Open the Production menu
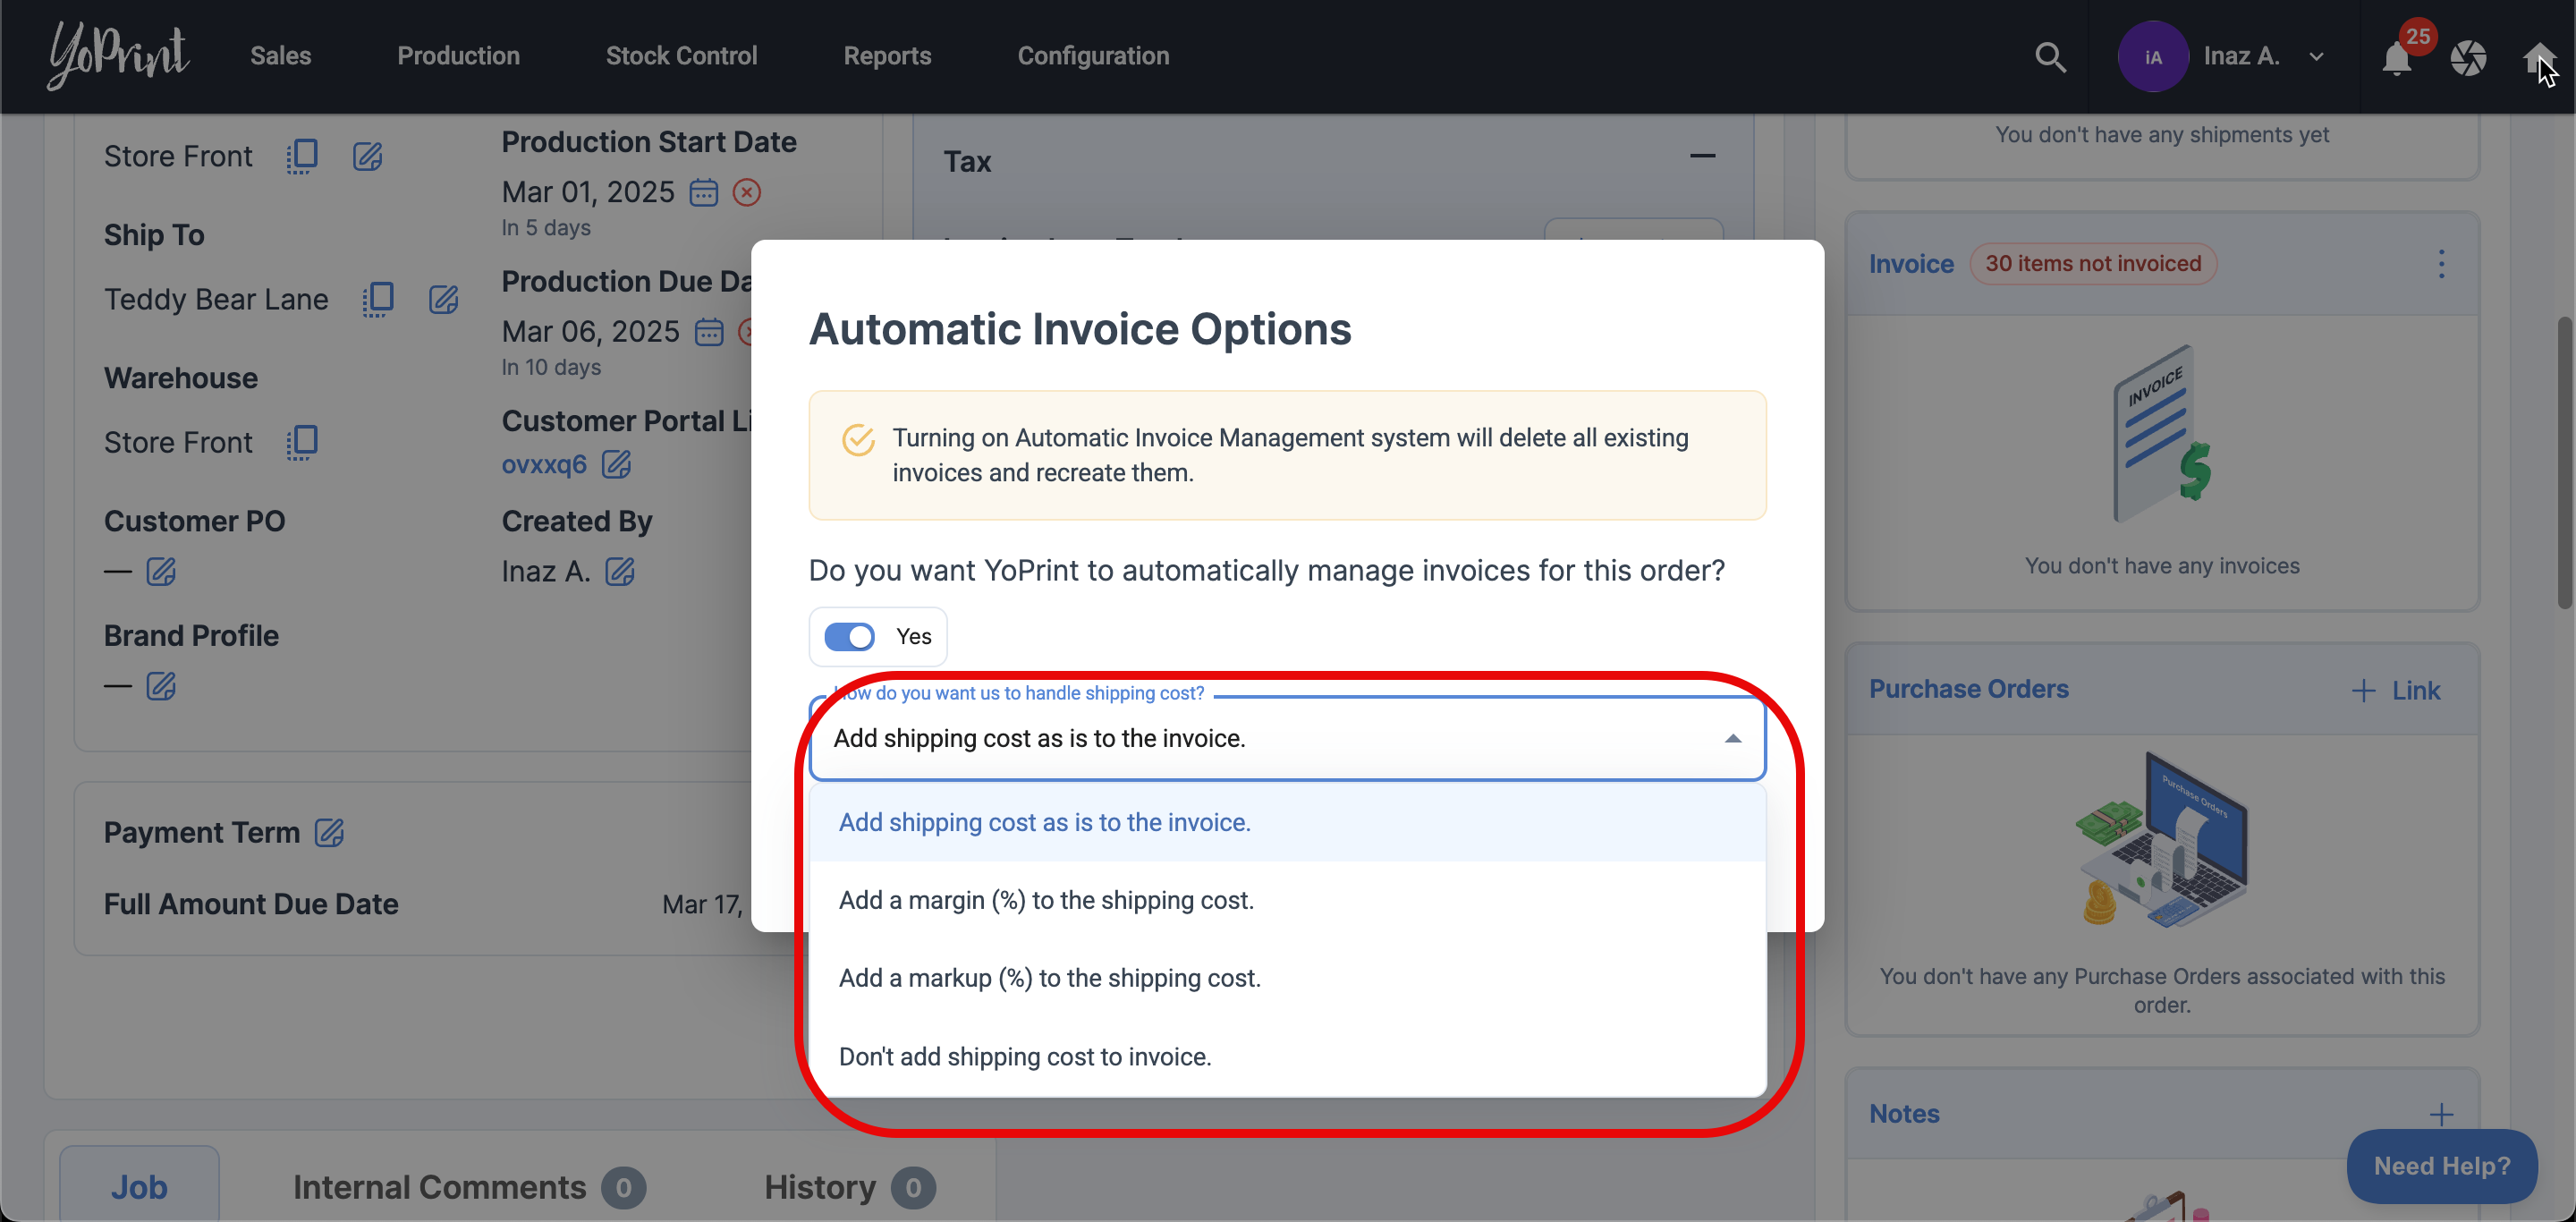 tap(458, 56)
